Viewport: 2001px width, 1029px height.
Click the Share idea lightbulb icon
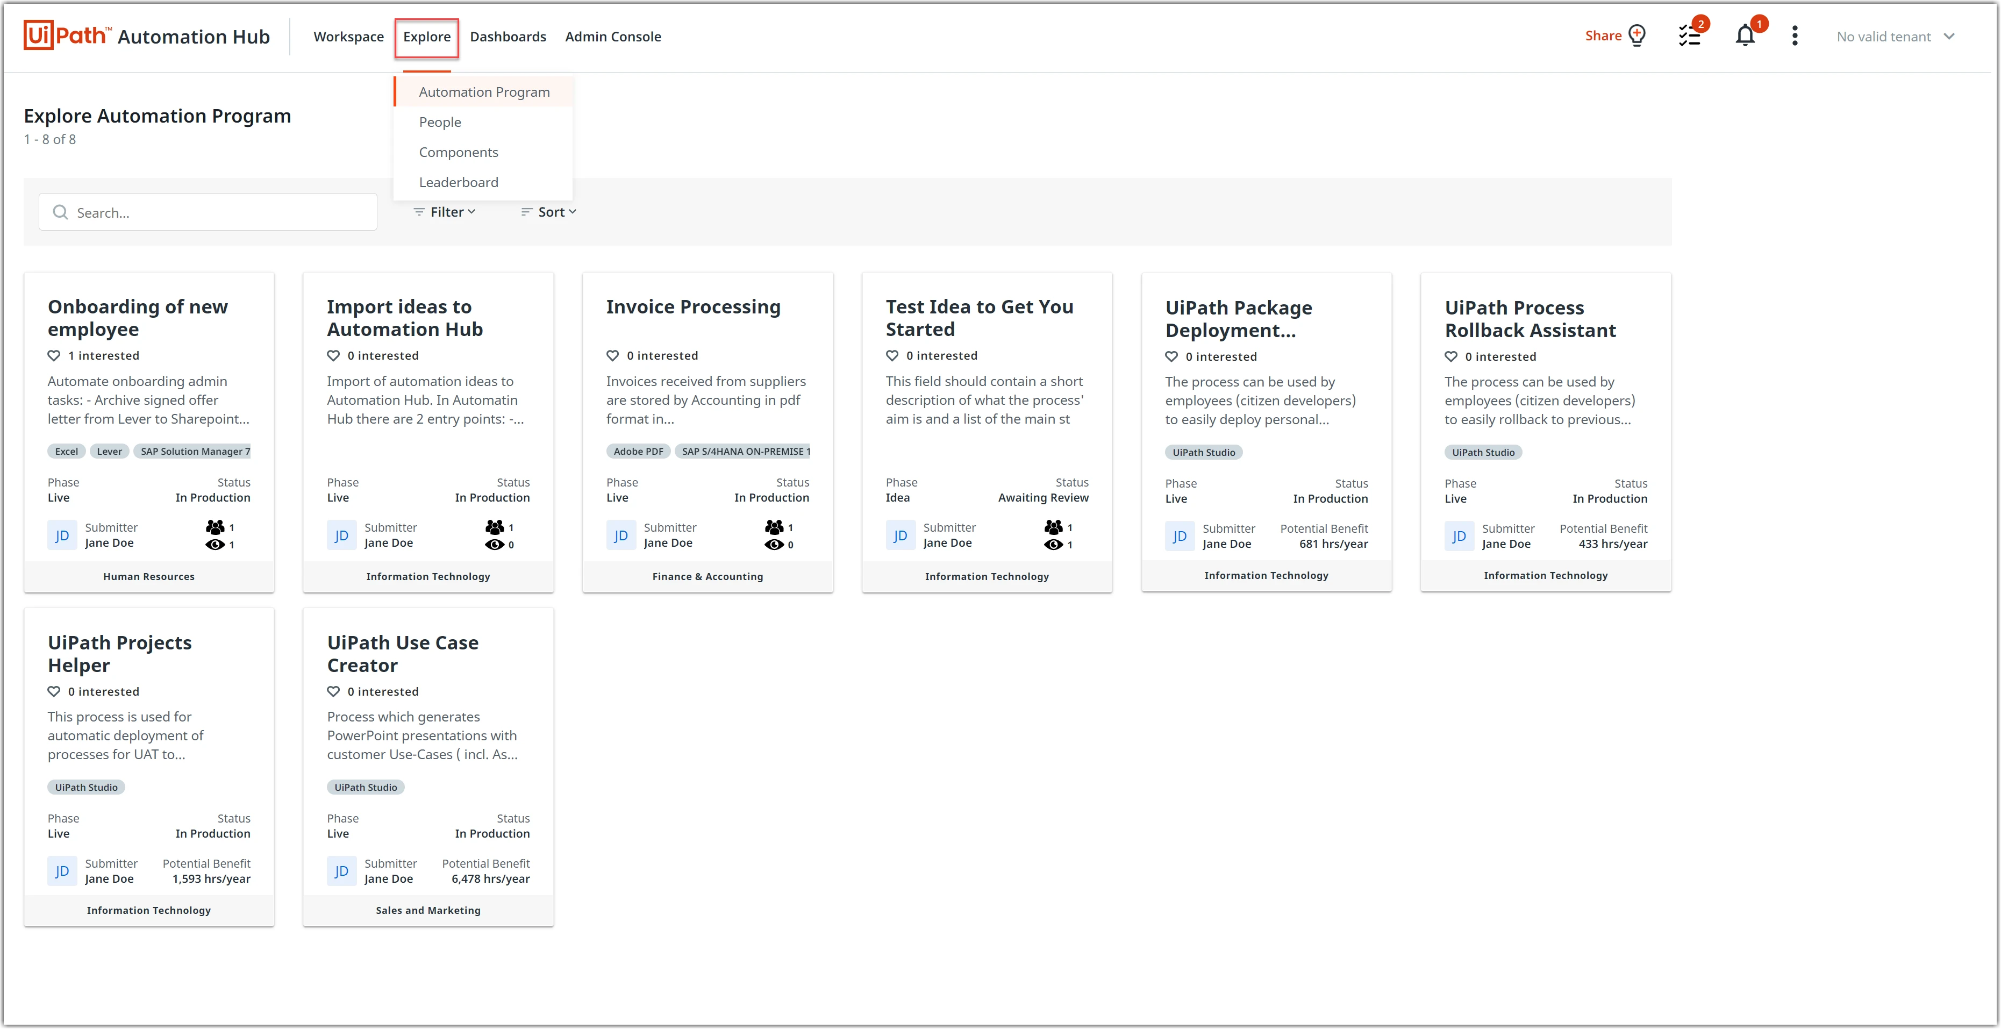pyautogui.click(x=1636, y=35)
